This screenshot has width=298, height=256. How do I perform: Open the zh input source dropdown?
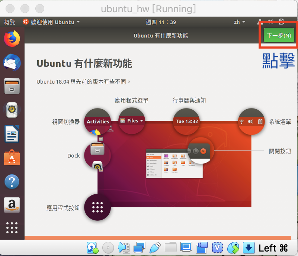click(x=240, y=22)
